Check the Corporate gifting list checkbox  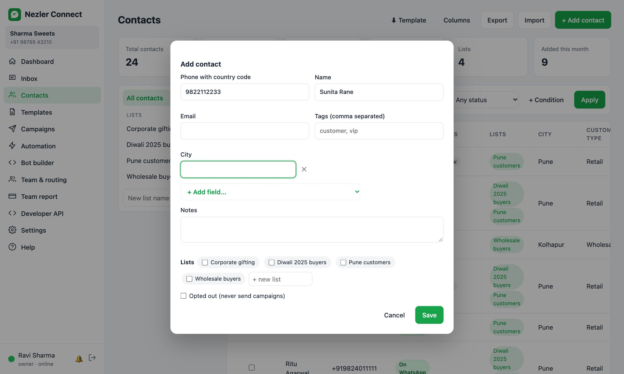205,262
